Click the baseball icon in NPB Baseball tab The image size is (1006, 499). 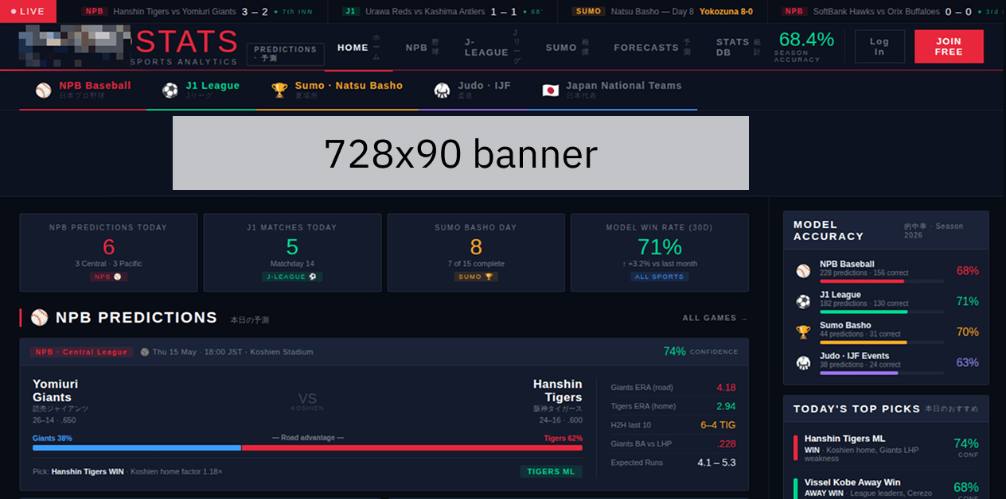coord(44,90)
